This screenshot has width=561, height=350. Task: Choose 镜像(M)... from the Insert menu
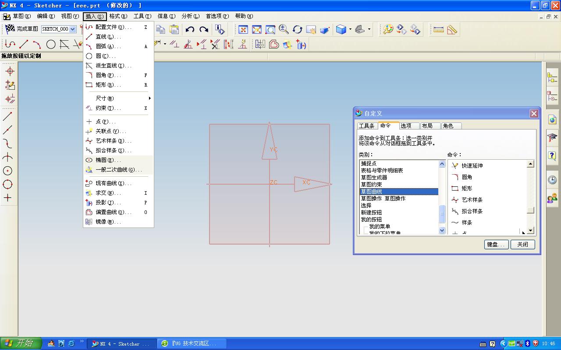119,222
